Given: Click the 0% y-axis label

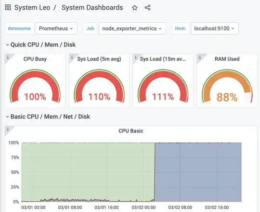Looking at the screenshot, I should click(16, 202).
